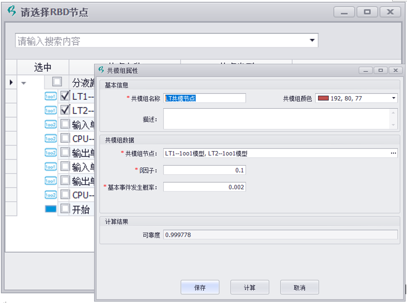Click the red 192, 80, 77 color swatch

[323, 98]
